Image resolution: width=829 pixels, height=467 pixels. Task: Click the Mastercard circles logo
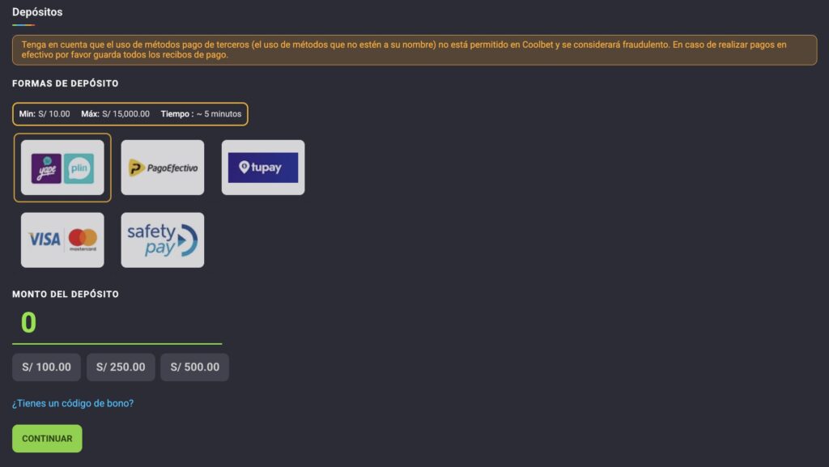click(83, 238)
